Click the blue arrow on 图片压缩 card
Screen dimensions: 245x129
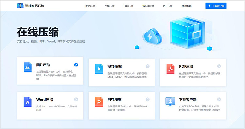(76, 64)
